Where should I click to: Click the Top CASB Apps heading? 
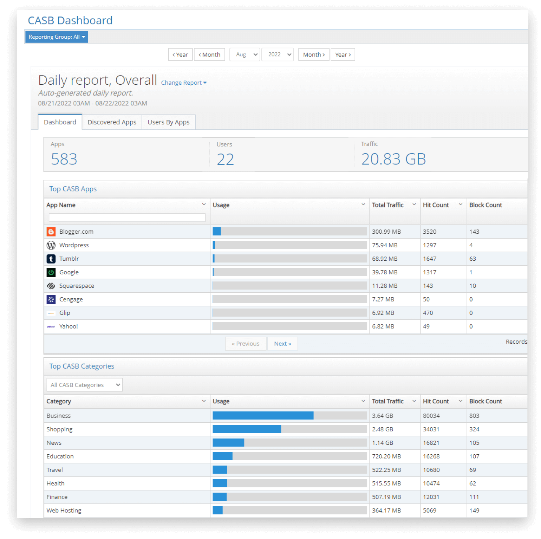(x=73, y=189)
